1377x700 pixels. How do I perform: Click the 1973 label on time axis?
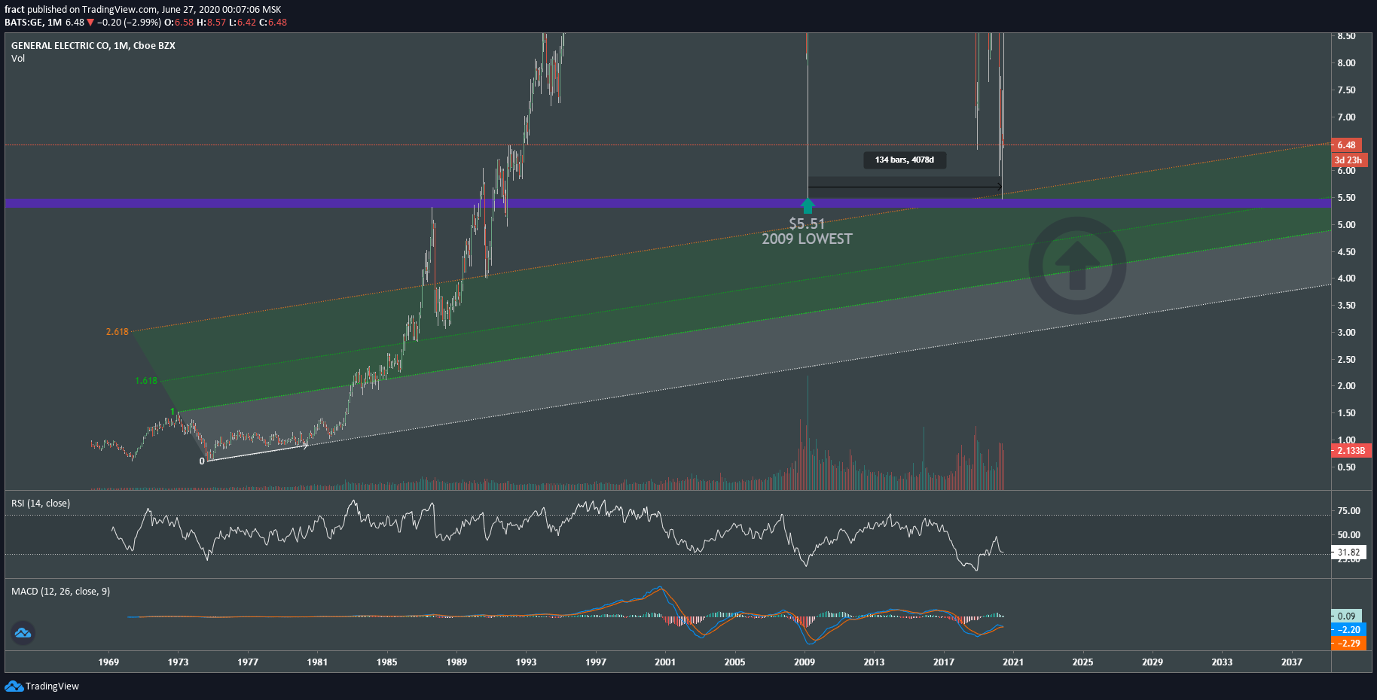tap(178, 662)
